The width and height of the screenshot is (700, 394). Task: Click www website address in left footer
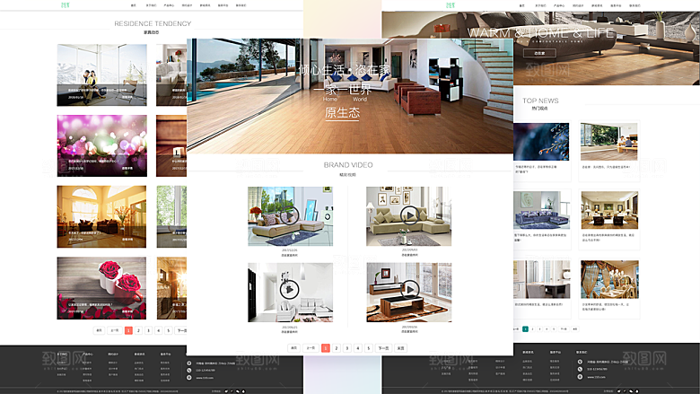pyautogui.click(x=205, y=378)
